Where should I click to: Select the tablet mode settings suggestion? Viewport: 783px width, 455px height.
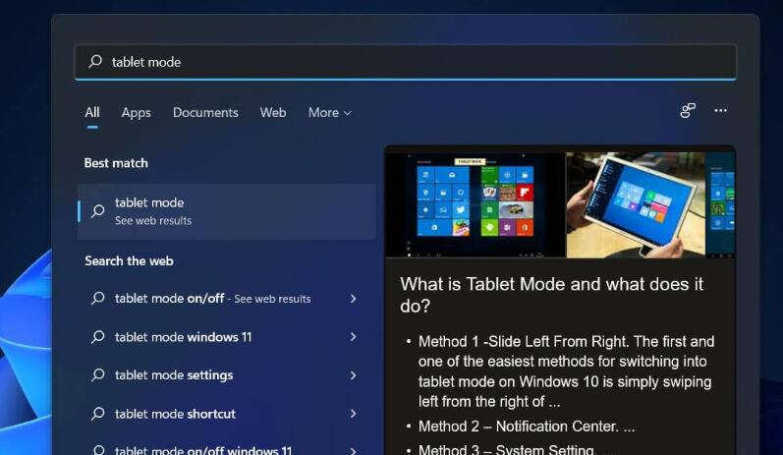tap(226, 375)
